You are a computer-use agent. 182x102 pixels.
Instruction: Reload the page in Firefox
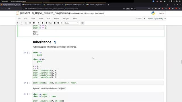pos(9,9)
